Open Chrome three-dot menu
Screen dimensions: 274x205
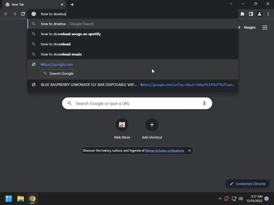pyautogui.click(x=268, y=14)
